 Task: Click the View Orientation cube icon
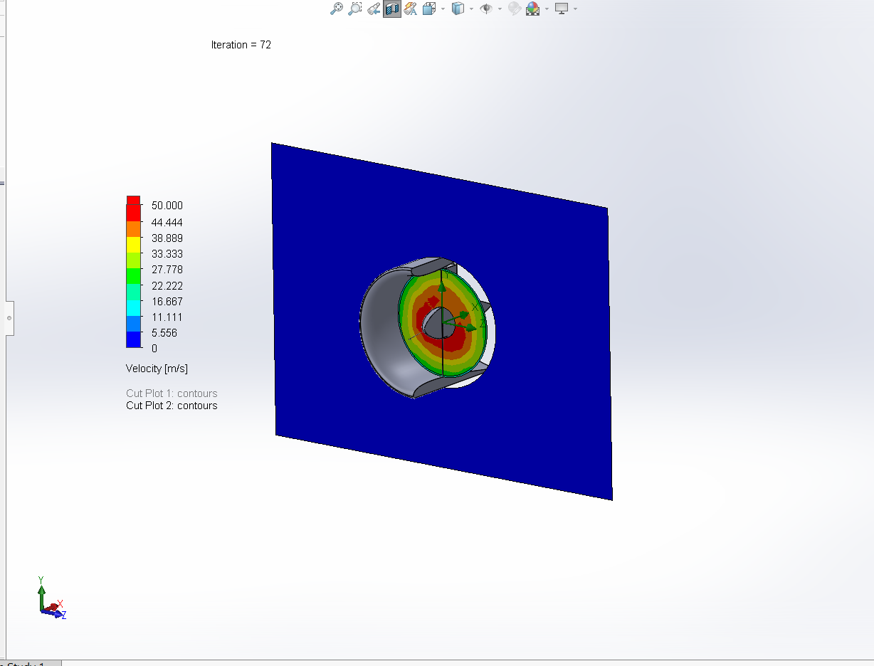(428, 9)
